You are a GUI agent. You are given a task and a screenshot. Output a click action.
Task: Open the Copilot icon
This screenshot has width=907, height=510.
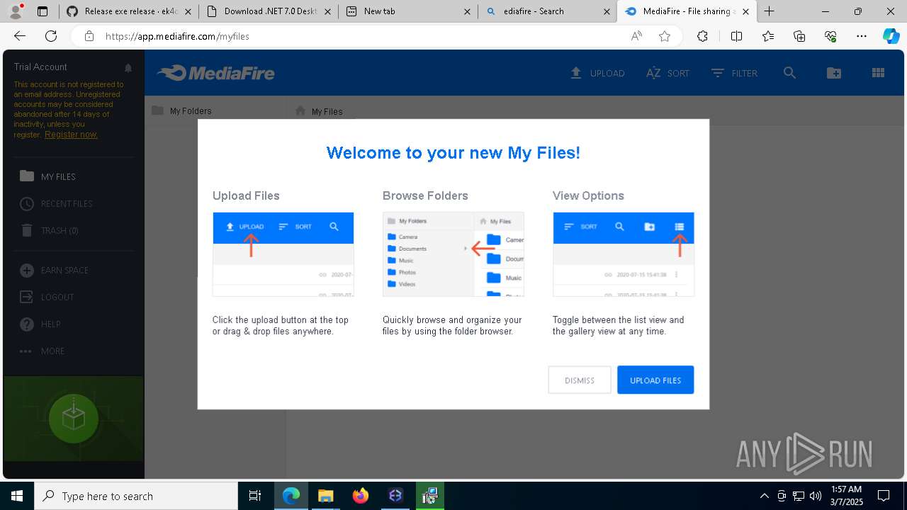pos(891,36)
